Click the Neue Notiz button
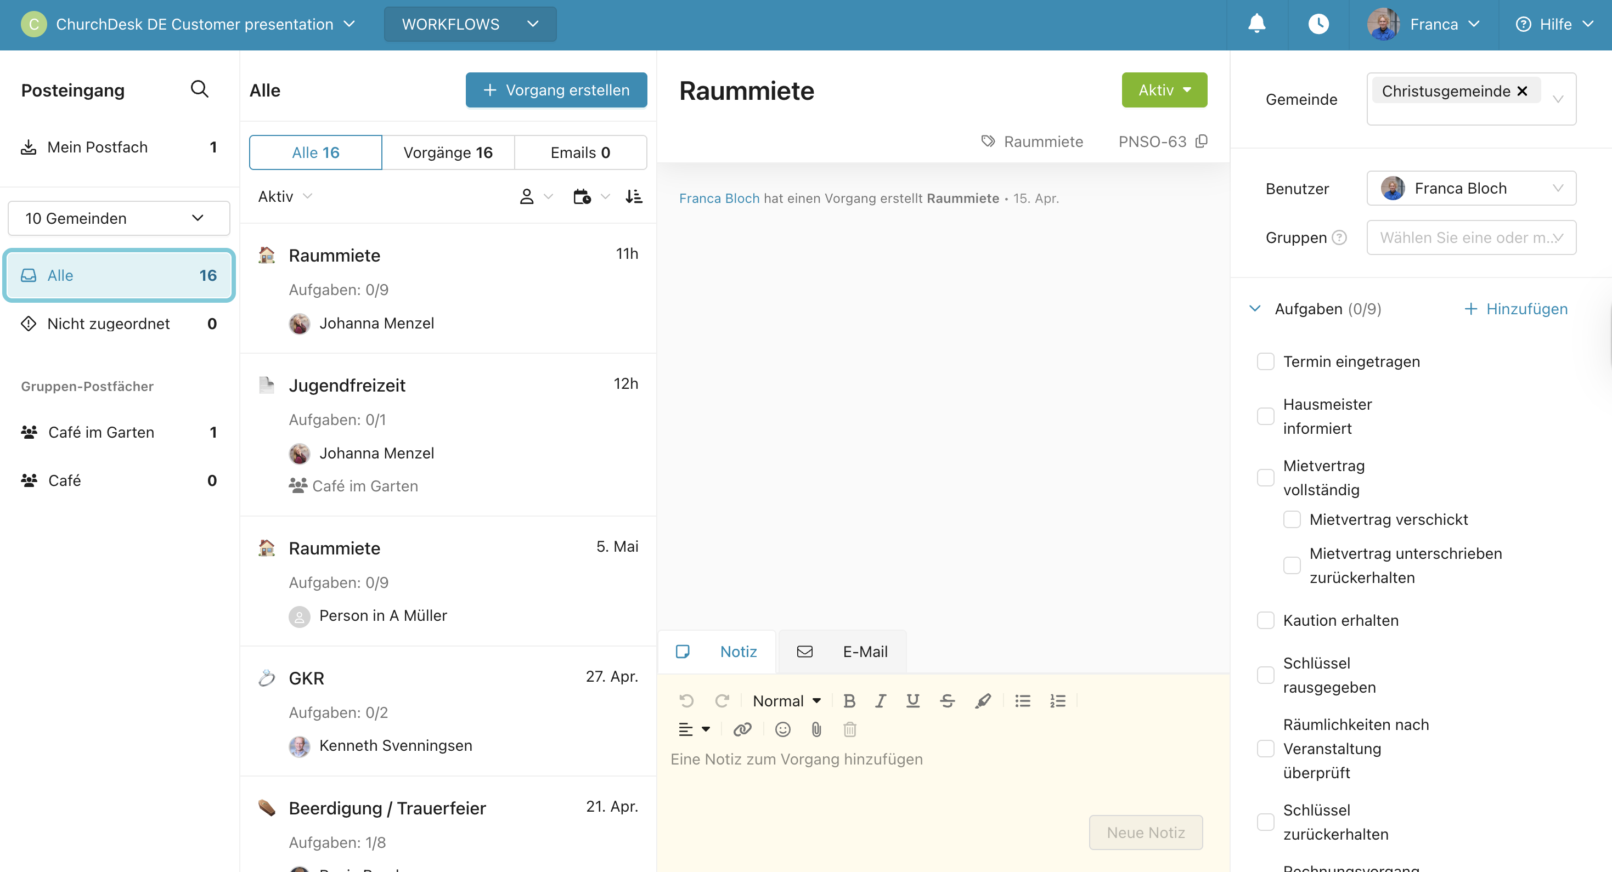 coord(1145,833)
